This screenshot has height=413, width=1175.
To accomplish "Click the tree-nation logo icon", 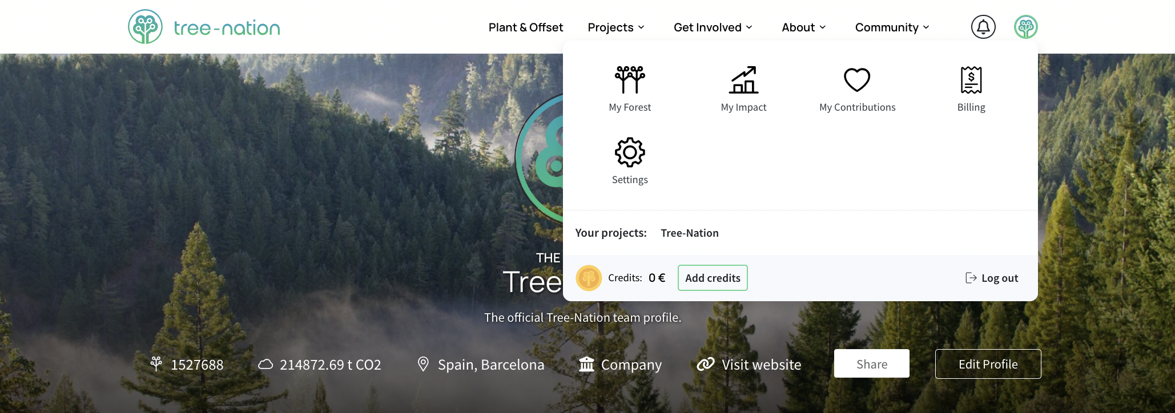I will tap(145, 27).
